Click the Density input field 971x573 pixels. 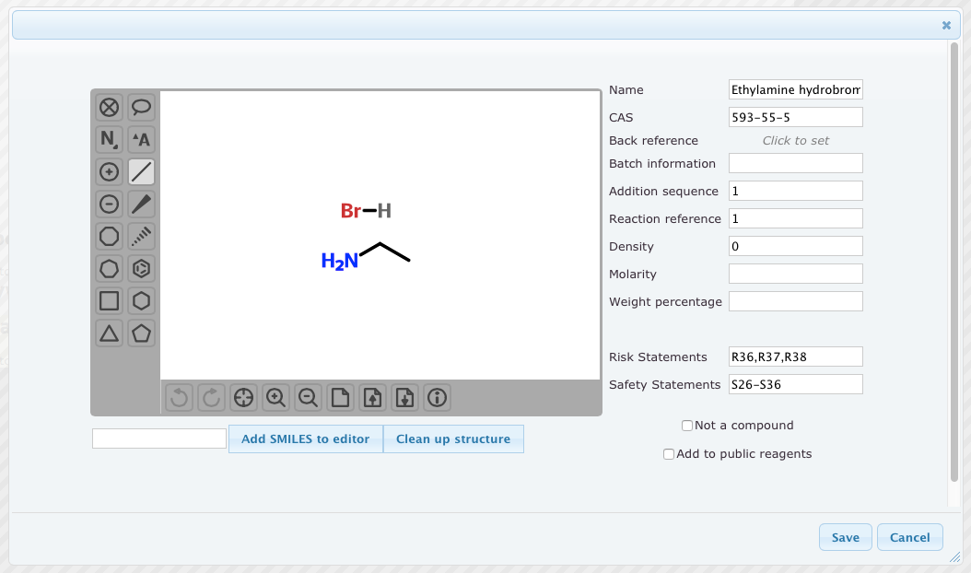[x=796, y=246]
